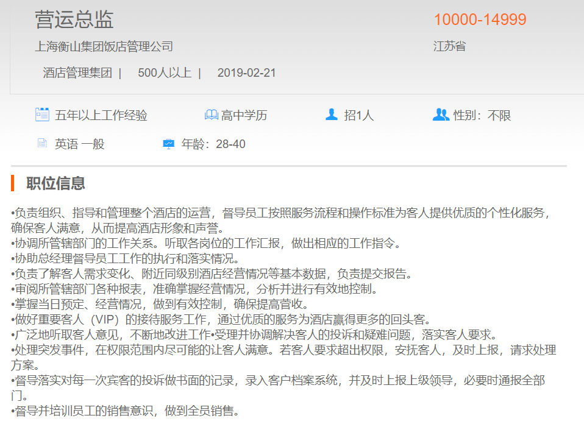Viewport: 584px width, 424px height.
Task: Click the document icon beside 英语 一般
Action: click(42, 144)
